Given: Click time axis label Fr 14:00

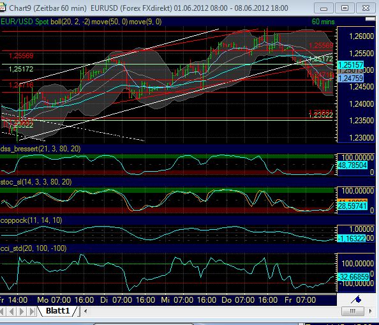Looking at the screenshot, I should tap(13, 300).
